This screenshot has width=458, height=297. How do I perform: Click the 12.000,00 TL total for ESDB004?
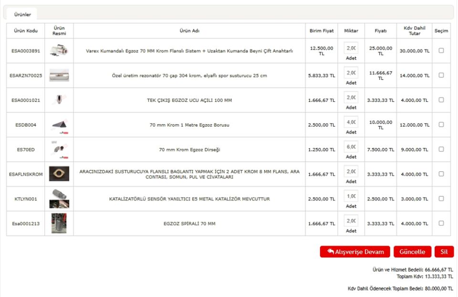click(415, 125)
